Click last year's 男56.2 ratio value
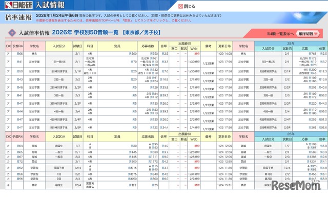The width and height of the screenshot is (328, 197). point(323,95)
